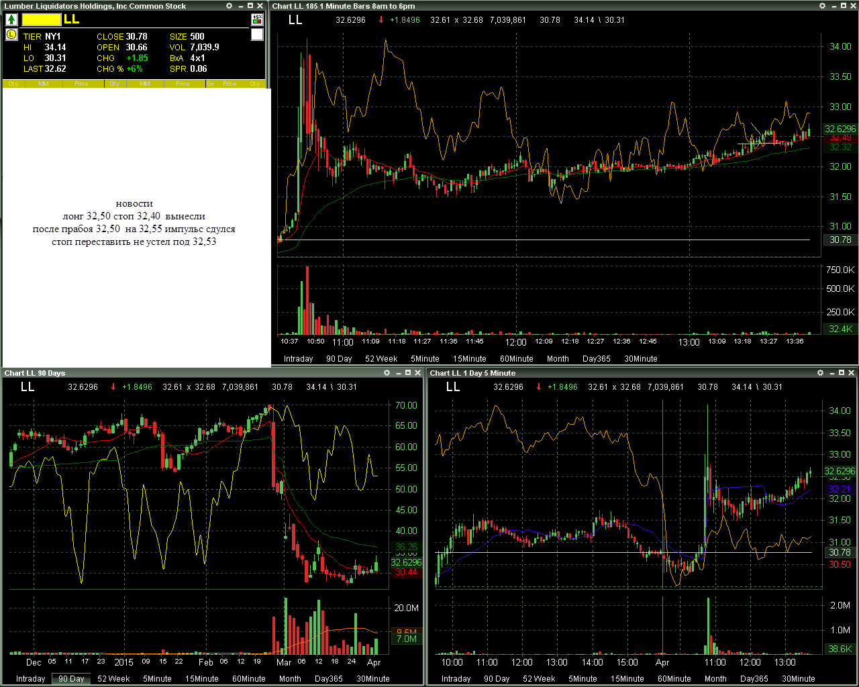Choose Day365 tab in the 1 Minute chart

pos(596,359)
